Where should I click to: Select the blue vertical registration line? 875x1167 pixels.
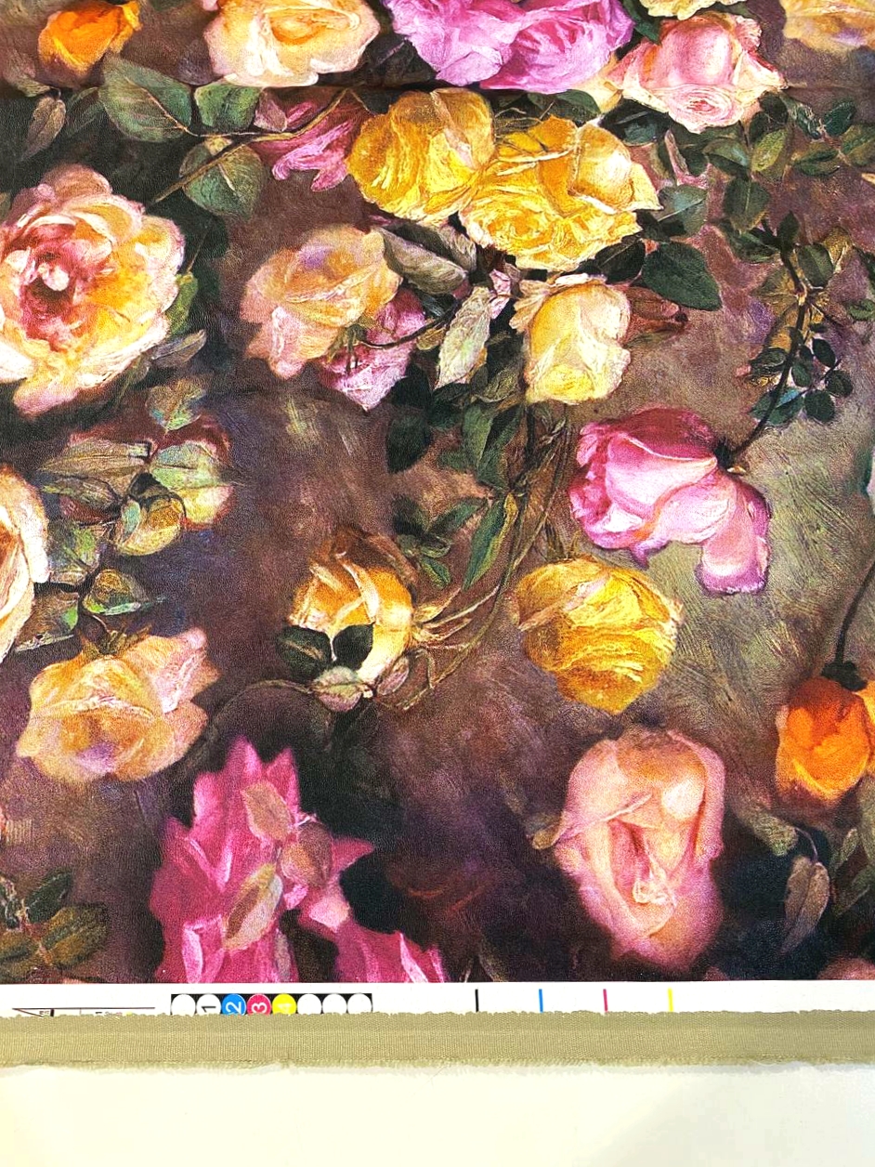(x=540, y=1000)
